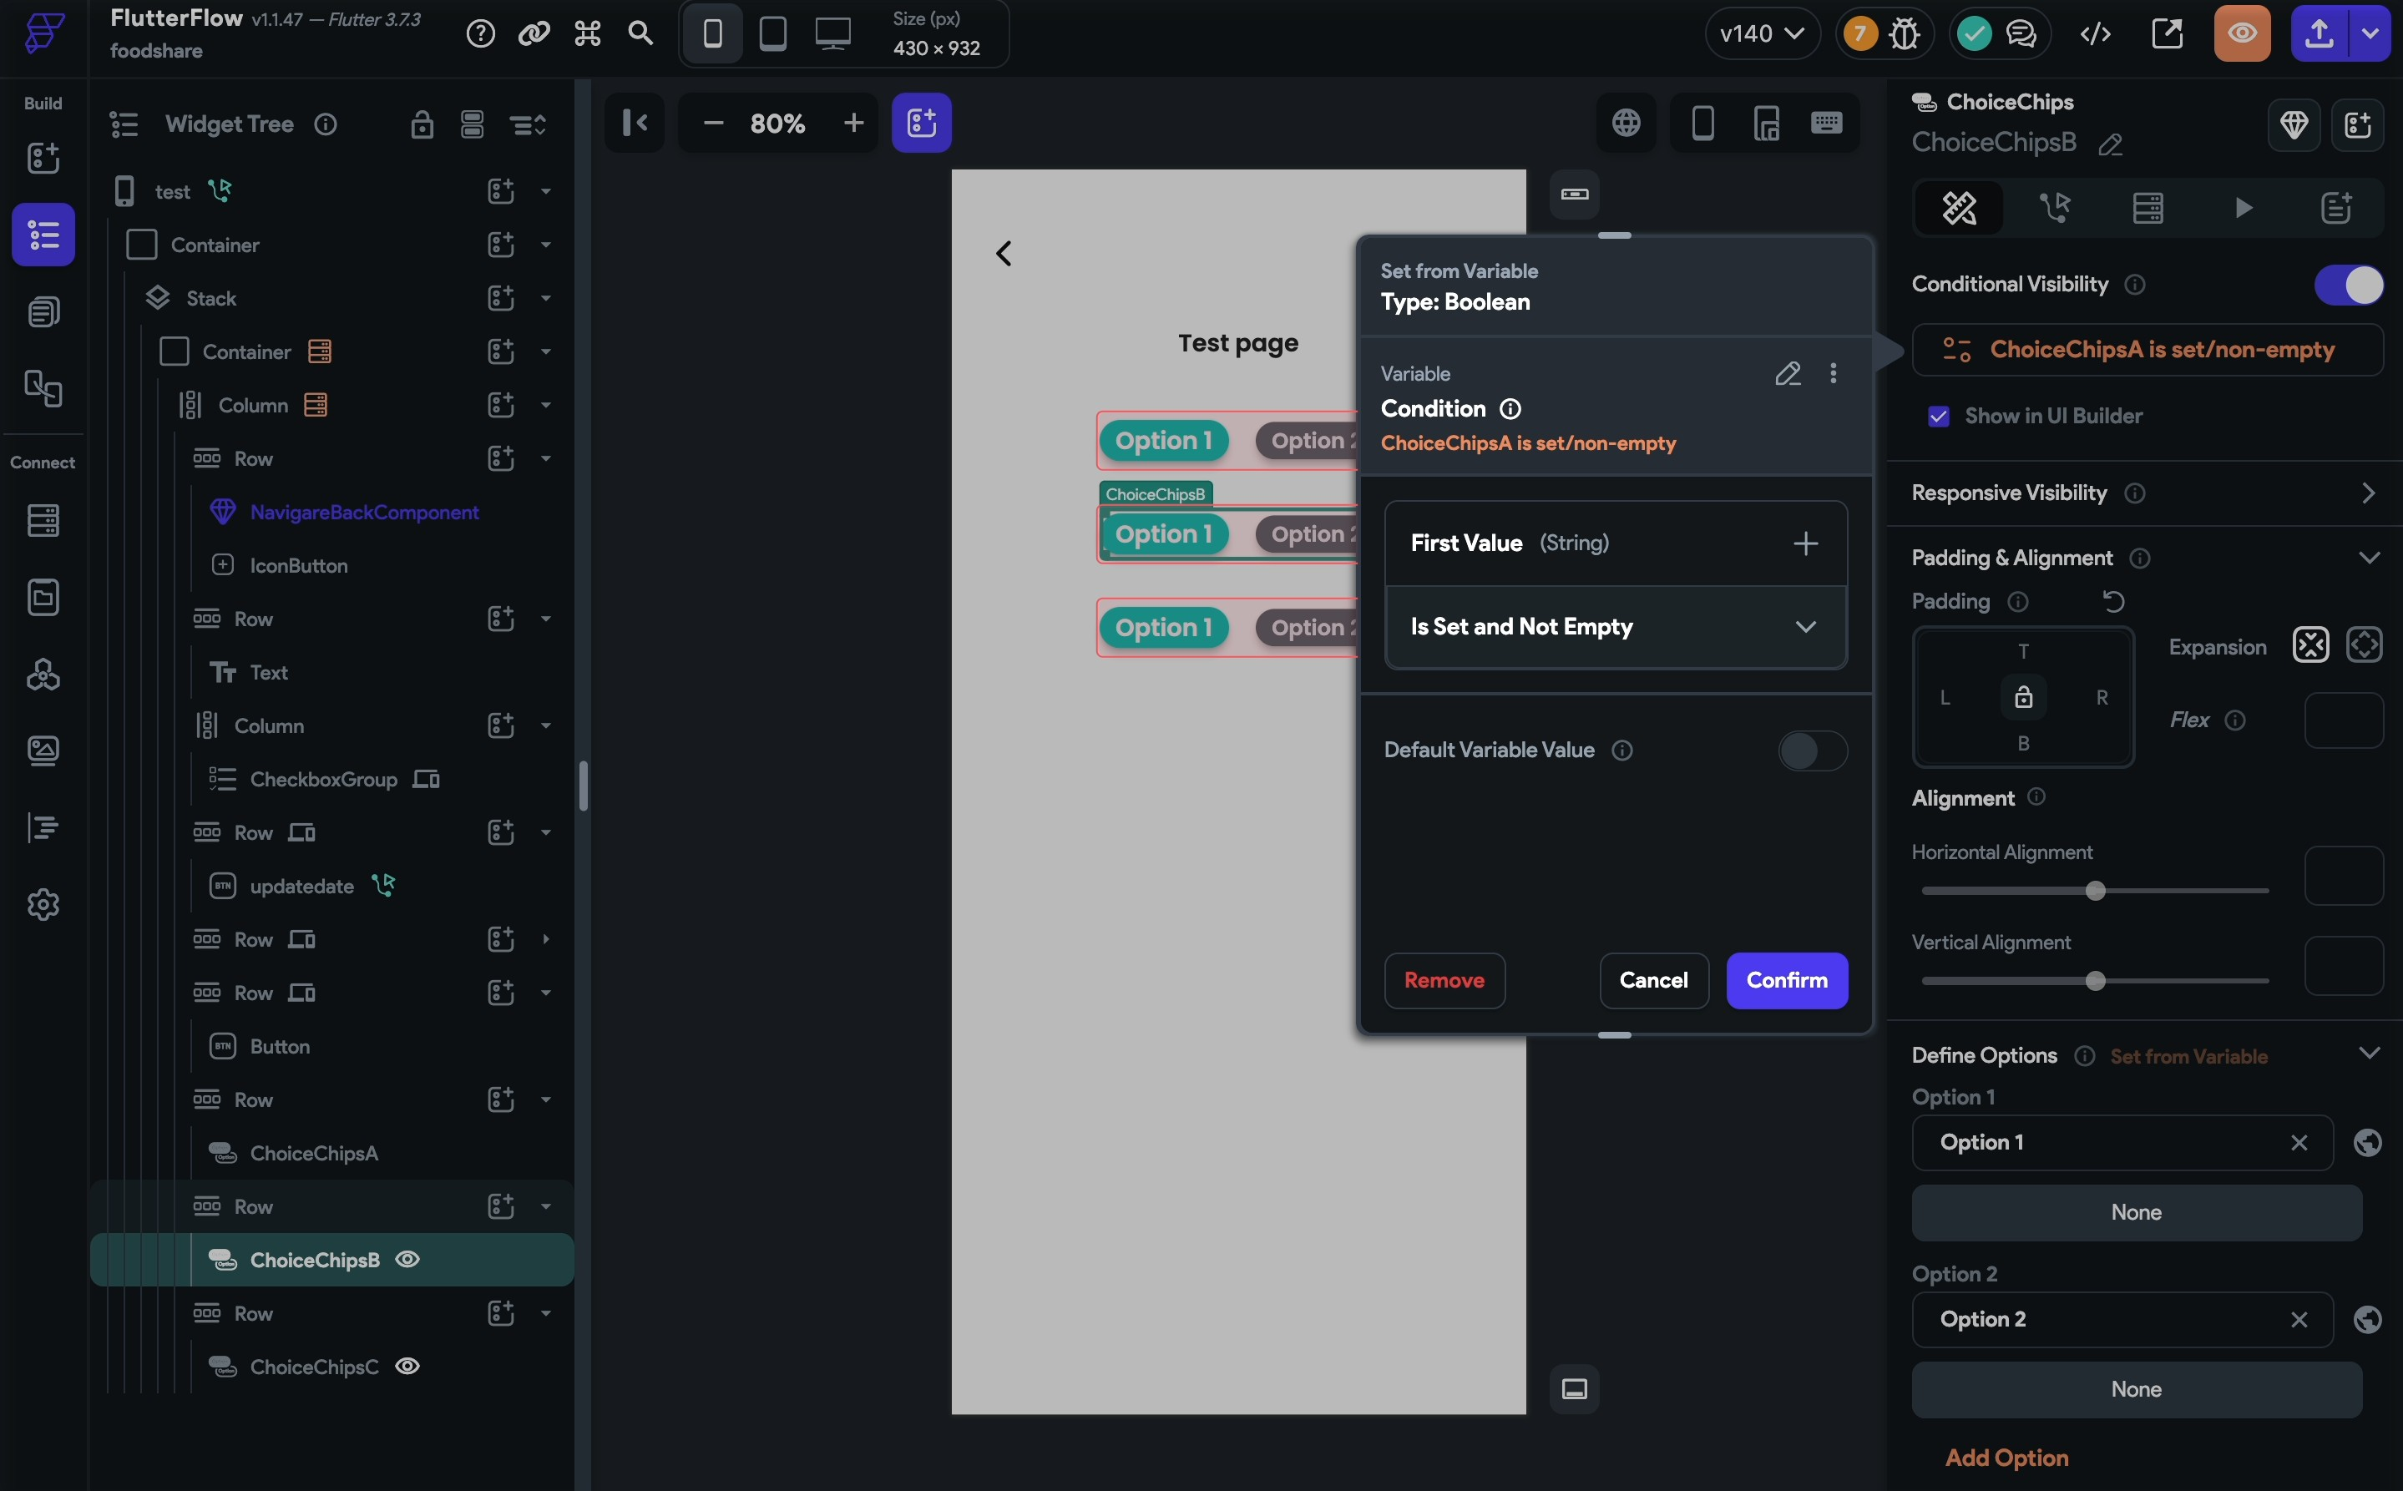This screenshot has height=1491, width=2403.
Task: Collapse the Padding & Alignment section
Action: [2370, 557]
